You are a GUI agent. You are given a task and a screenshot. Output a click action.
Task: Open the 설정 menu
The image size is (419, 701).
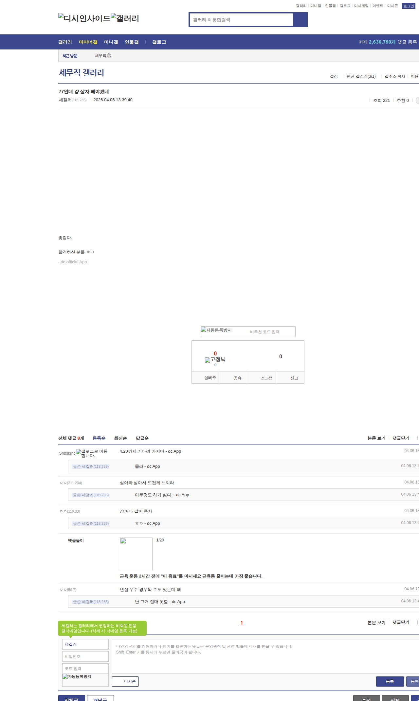tap(334, 76)
